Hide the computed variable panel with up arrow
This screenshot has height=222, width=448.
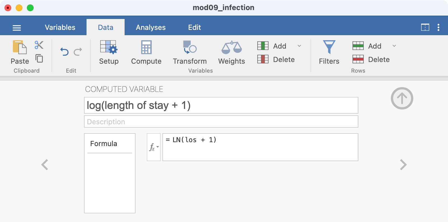(402, 98)
